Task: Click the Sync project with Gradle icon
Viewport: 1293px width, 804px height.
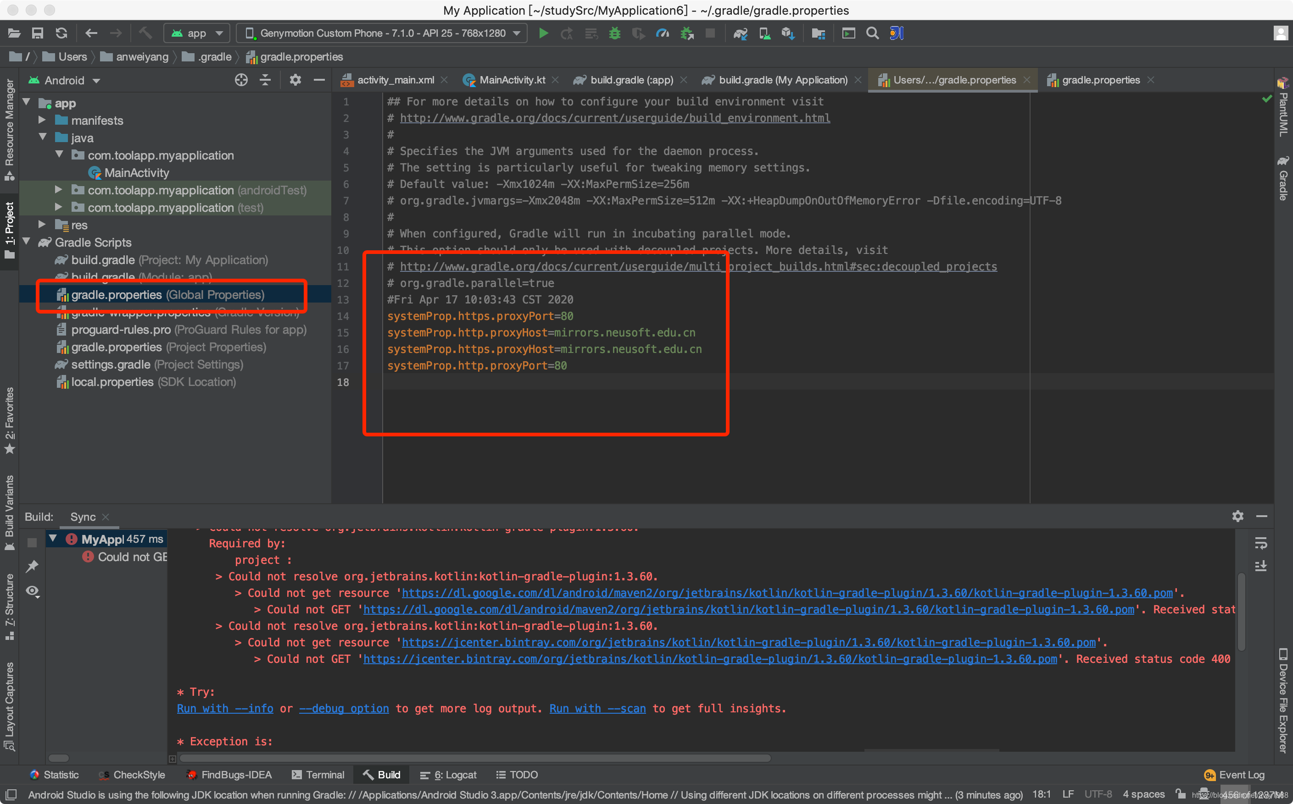Action: 741,33
